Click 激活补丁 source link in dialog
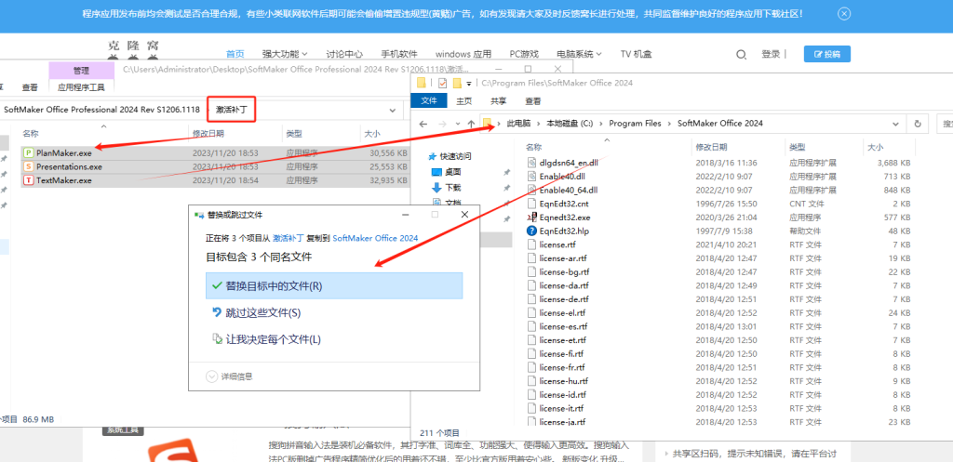 pyautogui.click(x=287, y=239)
